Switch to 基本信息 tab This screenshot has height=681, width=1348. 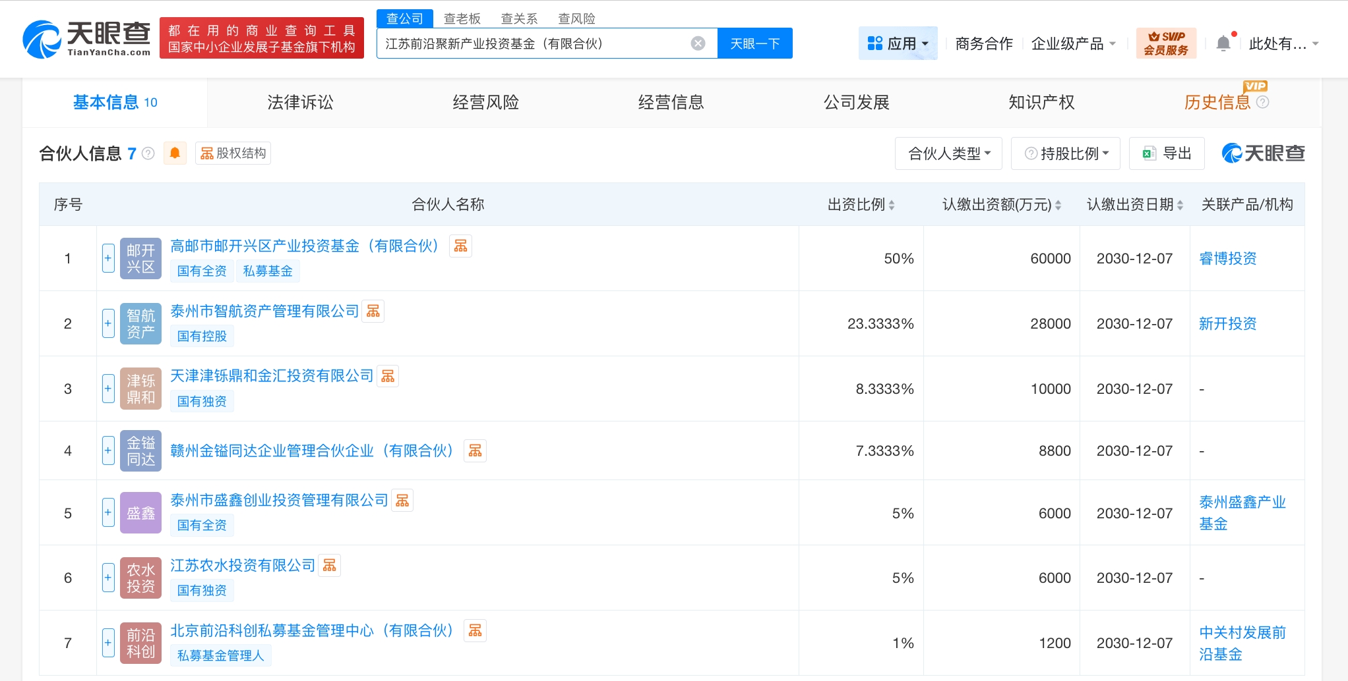point(115,102)
